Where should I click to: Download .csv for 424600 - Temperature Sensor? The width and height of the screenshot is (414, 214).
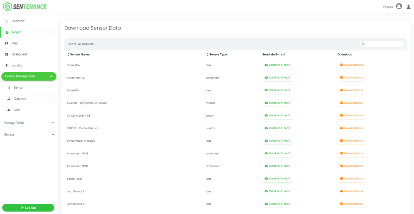[x=352, y=103]
